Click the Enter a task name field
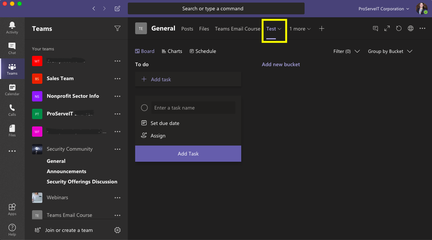Viewport: 432px width, 240px height. (193, 107)
